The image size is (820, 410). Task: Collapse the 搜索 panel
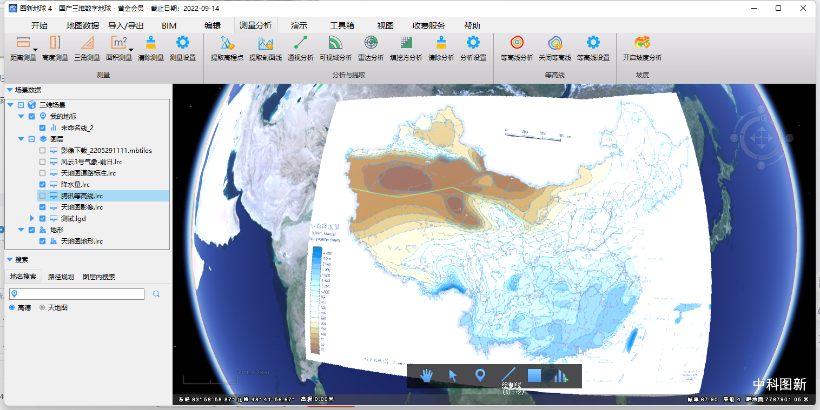[10, 259]
